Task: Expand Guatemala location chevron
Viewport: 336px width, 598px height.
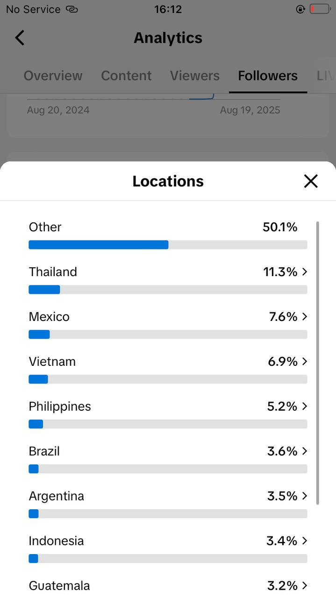Action: [305, 585]
